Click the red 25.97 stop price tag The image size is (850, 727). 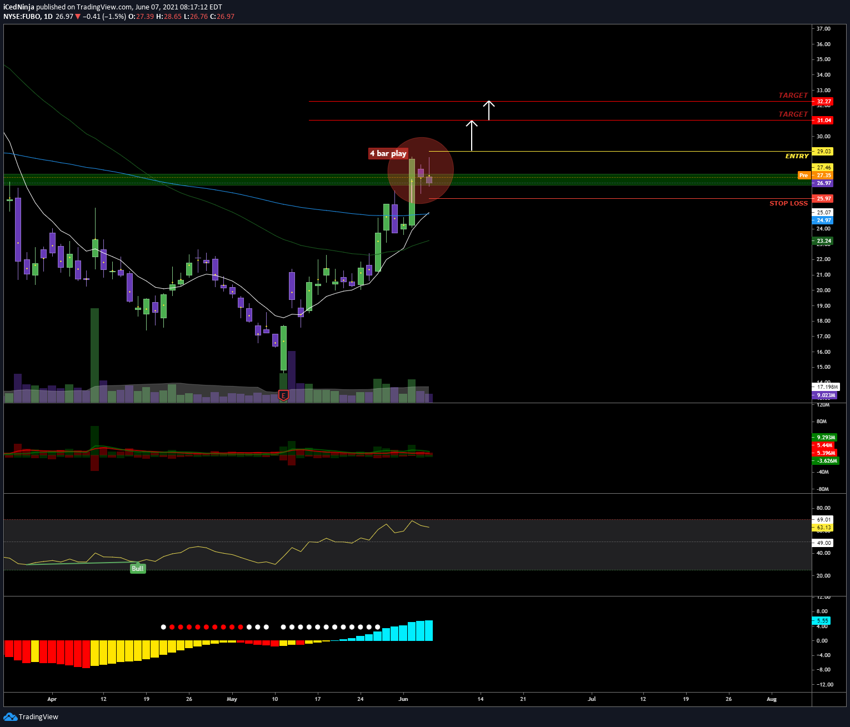click(823, 199)
